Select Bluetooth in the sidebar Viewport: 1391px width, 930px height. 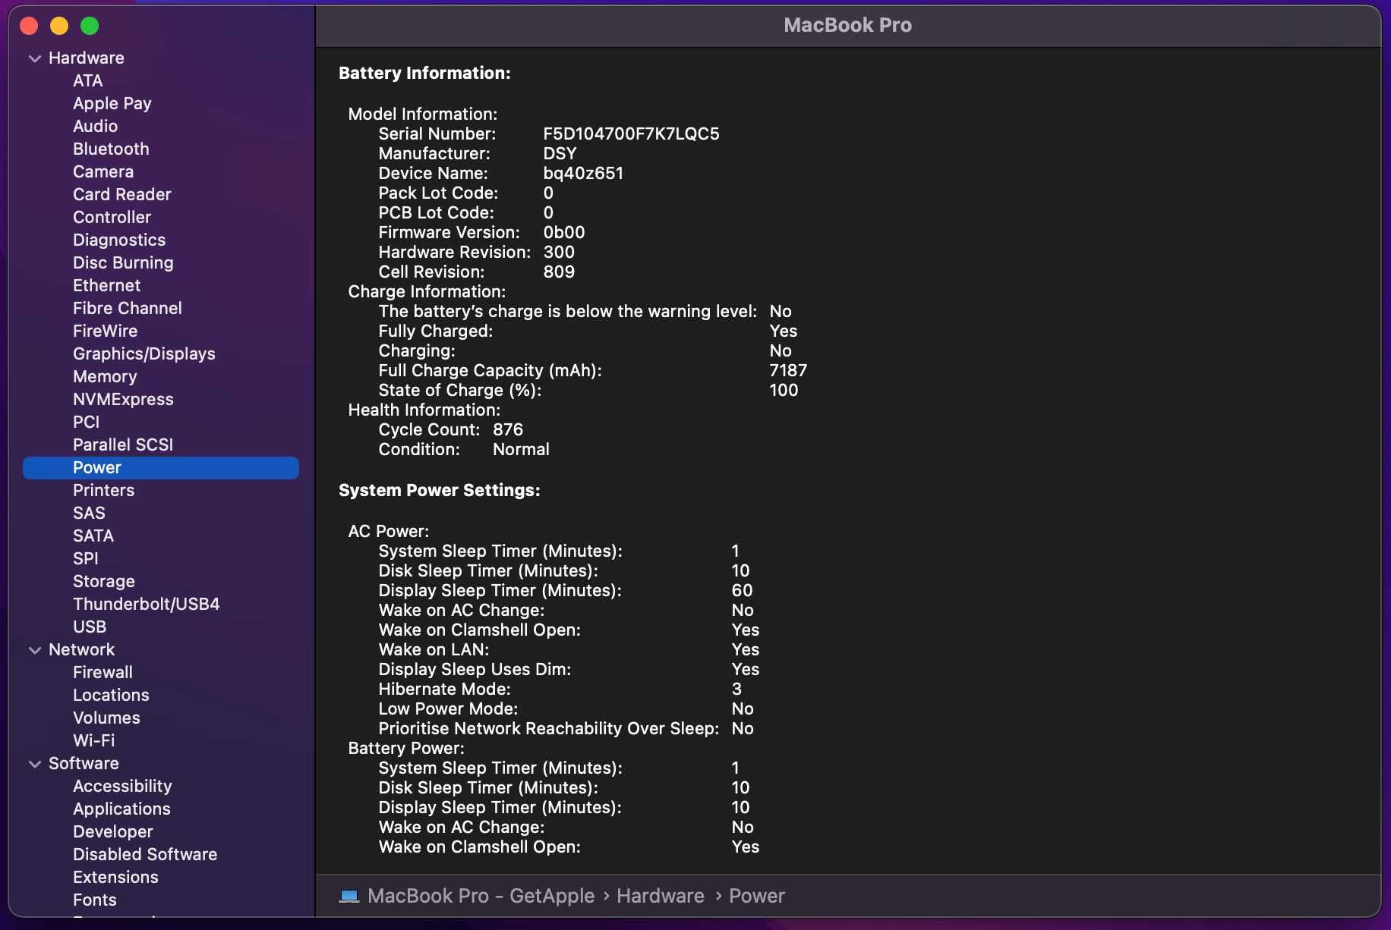pos(111,149)
